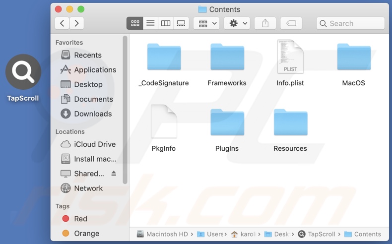392x244 pixels.
Task: Select the Red tag
Action: pos(74,219)
